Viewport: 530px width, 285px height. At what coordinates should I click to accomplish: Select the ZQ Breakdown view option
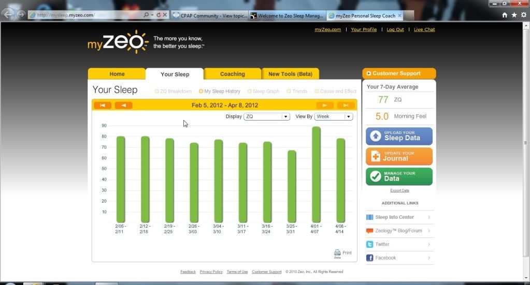(173, 92)
